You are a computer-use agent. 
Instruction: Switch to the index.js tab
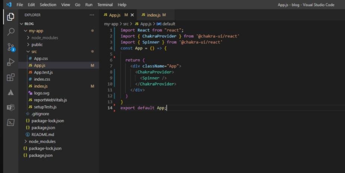click(153, 15)
